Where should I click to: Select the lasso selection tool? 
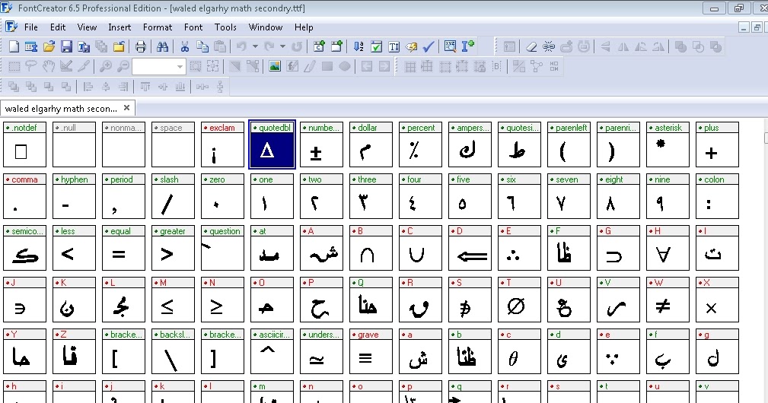[x=31, y=66]
